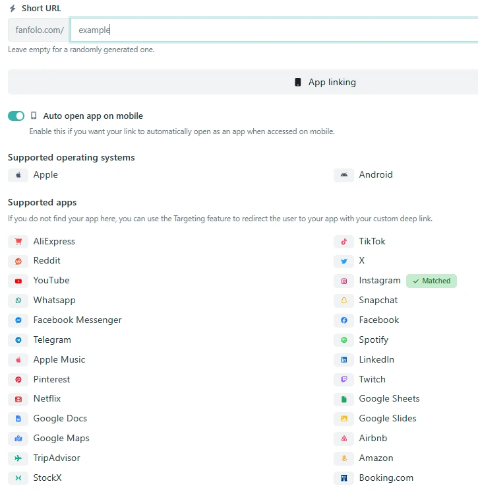Click the TripAdvisor label

click(x=57, y=458)
